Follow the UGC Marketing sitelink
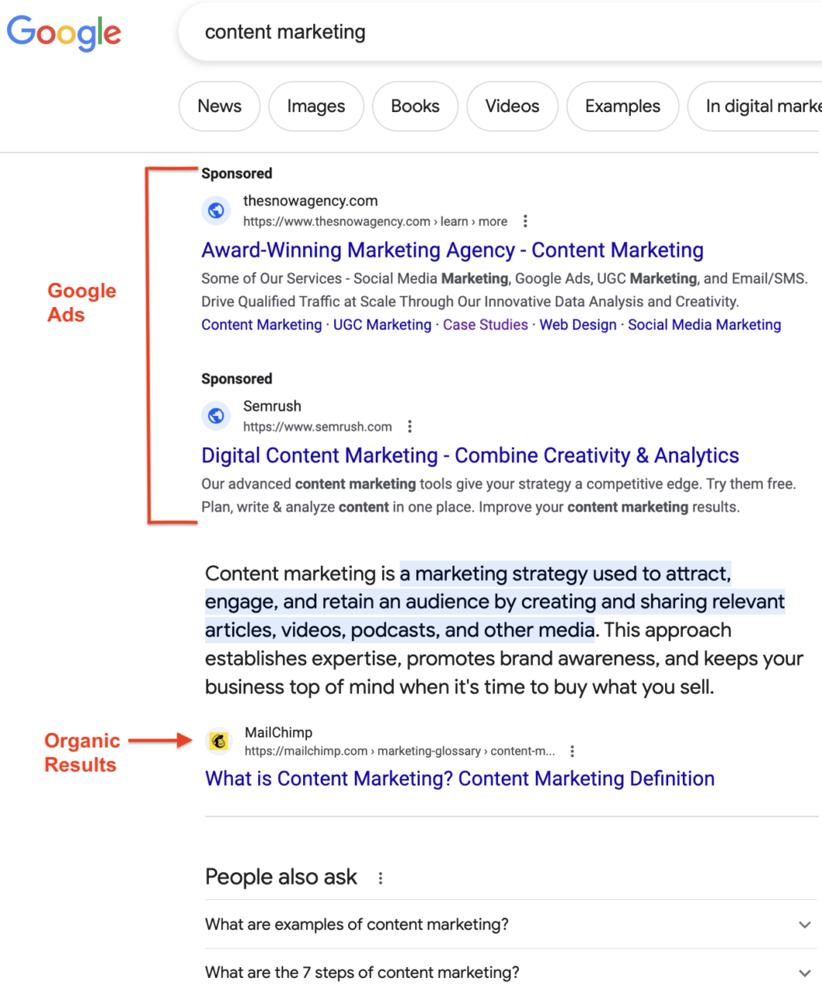Image resolution: width=822 pixels, height=995 pixels. [382, 325]
